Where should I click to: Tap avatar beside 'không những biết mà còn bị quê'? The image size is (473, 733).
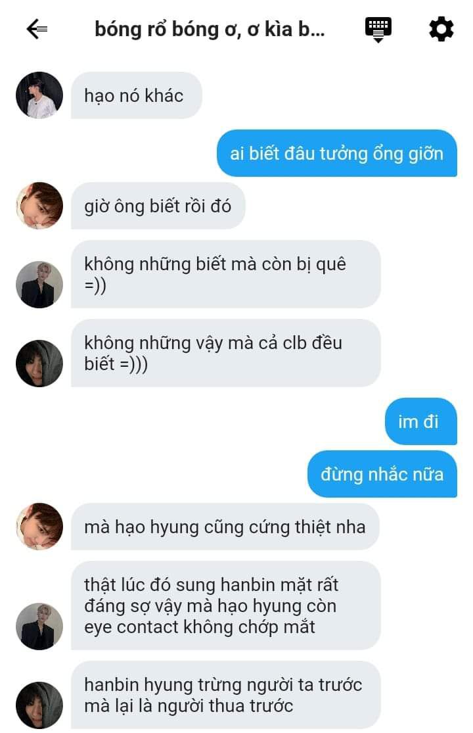click(x=39, y=284)
